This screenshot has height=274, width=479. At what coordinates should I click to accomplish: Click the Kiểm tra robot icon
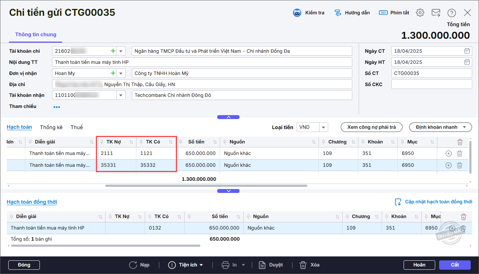297,13
